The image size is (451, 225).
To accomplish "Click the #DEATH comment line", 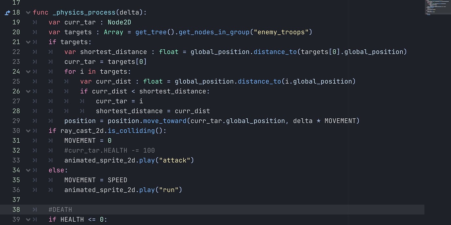I will pyautogui.click(x=60, y=210).
